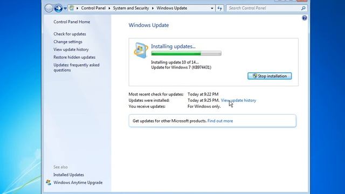This screenshot has width=345, height=194.
Task: Open Restore hidden updates
Action: point(74,57)
